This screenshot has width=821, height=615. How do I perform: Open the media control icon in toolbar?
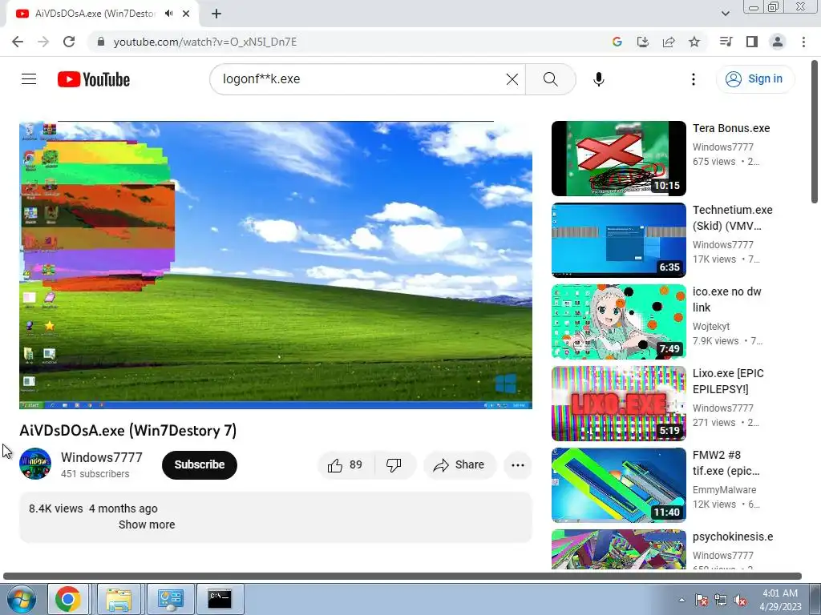tap(726, 42)
